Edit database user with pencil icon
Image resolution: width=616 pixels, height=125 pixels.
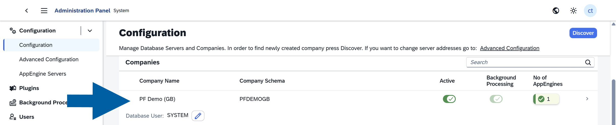[x=198, y=116]
